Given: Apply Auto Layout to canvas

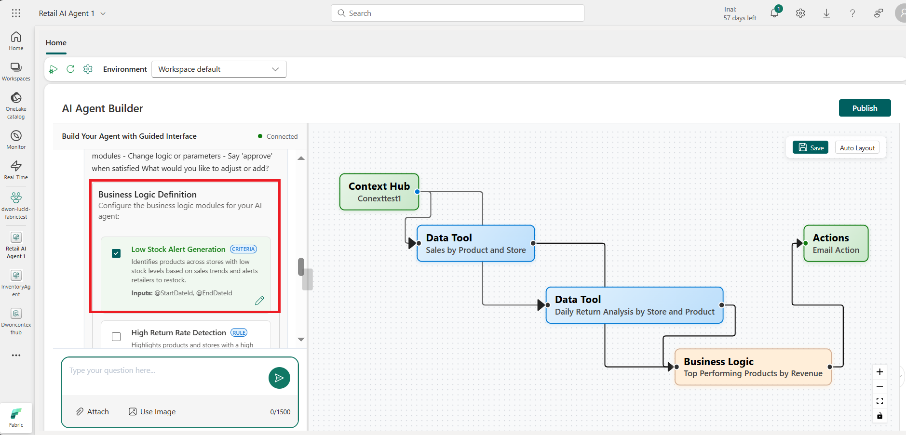Looking at the screenshot, I should click(x=857, y=147).
